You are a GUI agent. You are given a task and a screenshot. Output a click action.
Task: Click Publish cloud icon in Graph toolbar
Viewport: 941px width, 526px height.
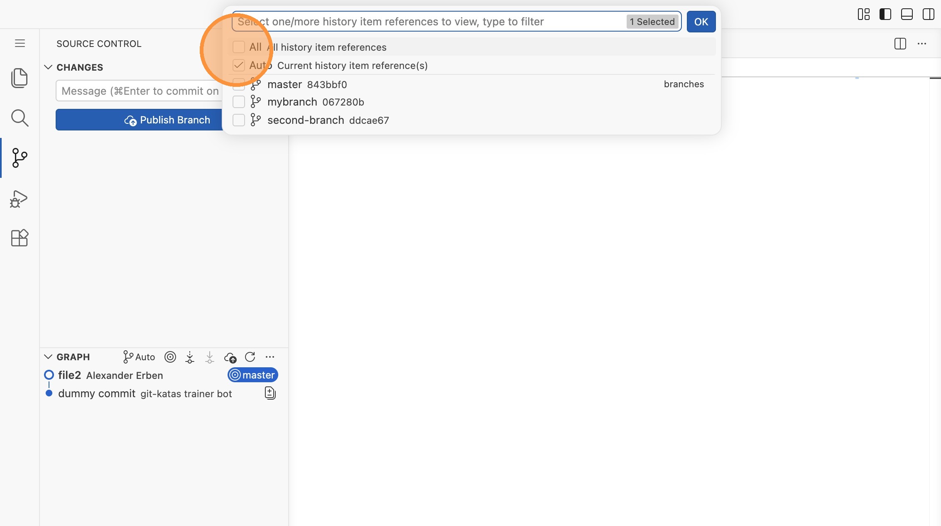point(230,357)
